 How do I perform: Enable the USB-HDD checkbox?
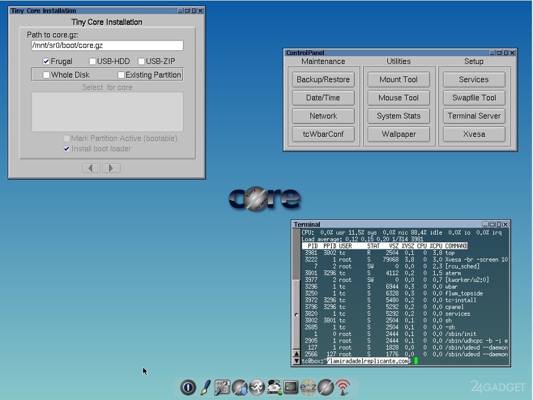(x=92, y=61)
